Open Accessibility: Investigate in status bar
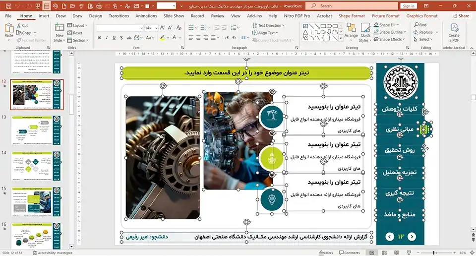 pos(53,253)
